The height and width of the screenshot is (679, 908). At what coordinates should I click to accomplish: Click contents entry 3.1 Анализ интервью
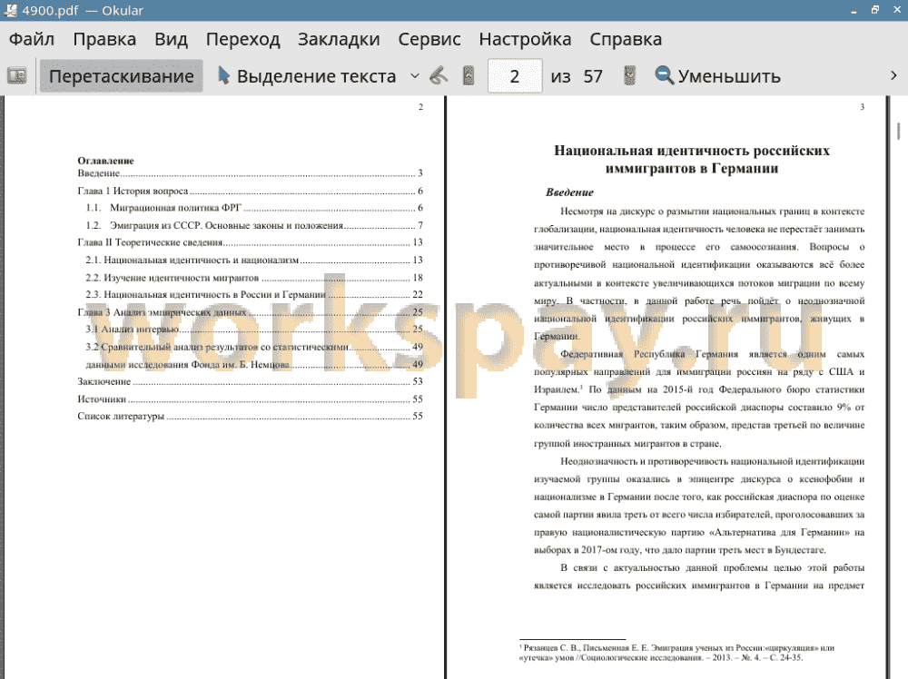(255, 329)
